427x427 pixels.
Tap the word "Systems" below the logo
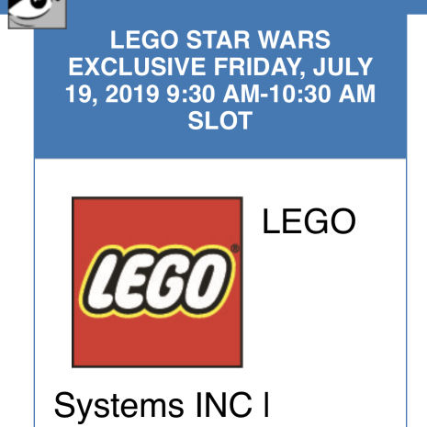click(x=119, y=405)
